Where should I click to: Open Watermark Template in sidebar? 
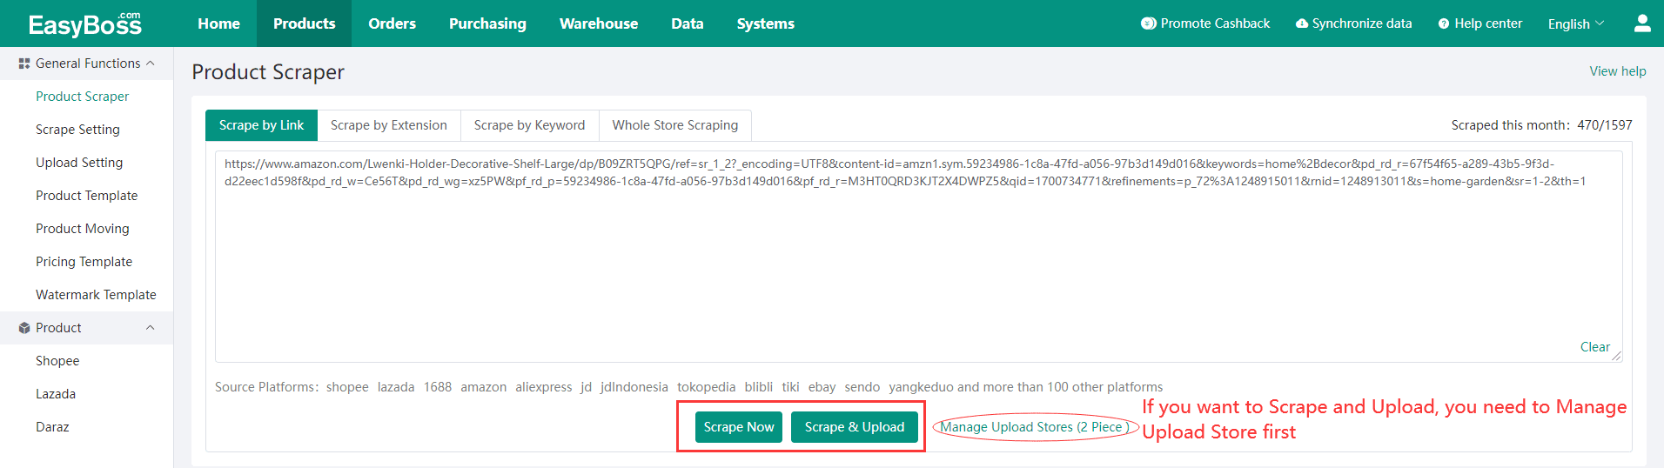(96, 295)
